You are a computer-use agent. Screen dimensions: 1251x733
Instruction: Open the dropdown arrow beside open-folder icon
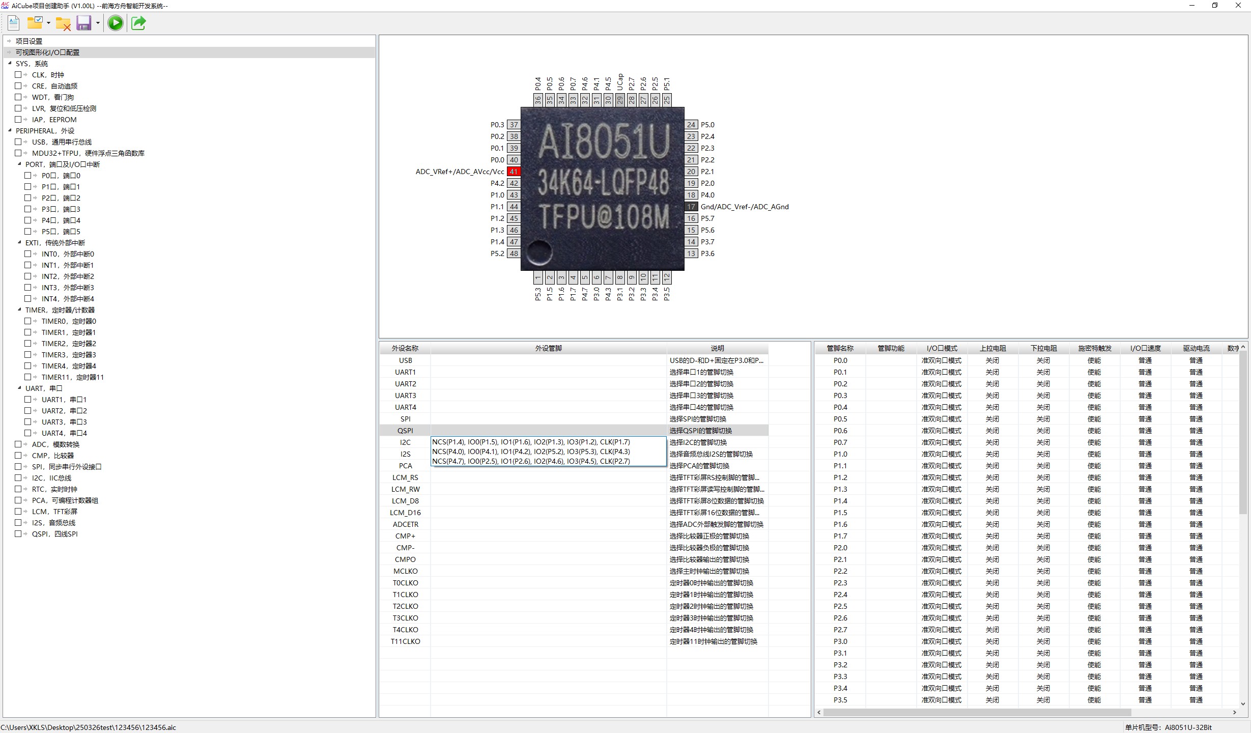coord(48,23)
